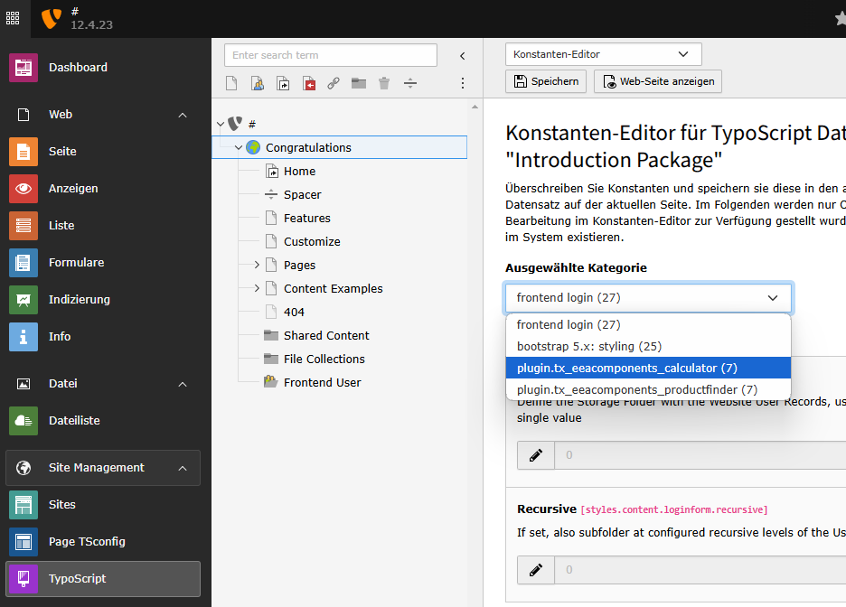Collapse the Site Management module group

183,468
